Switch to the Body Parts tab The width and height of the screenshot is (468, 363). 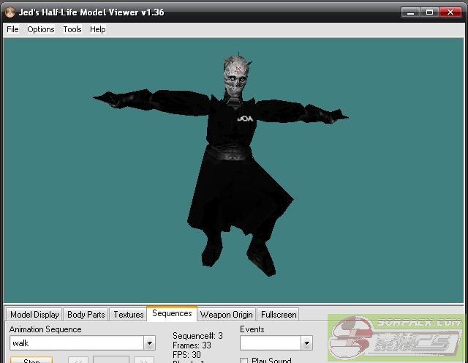[86, 315]
